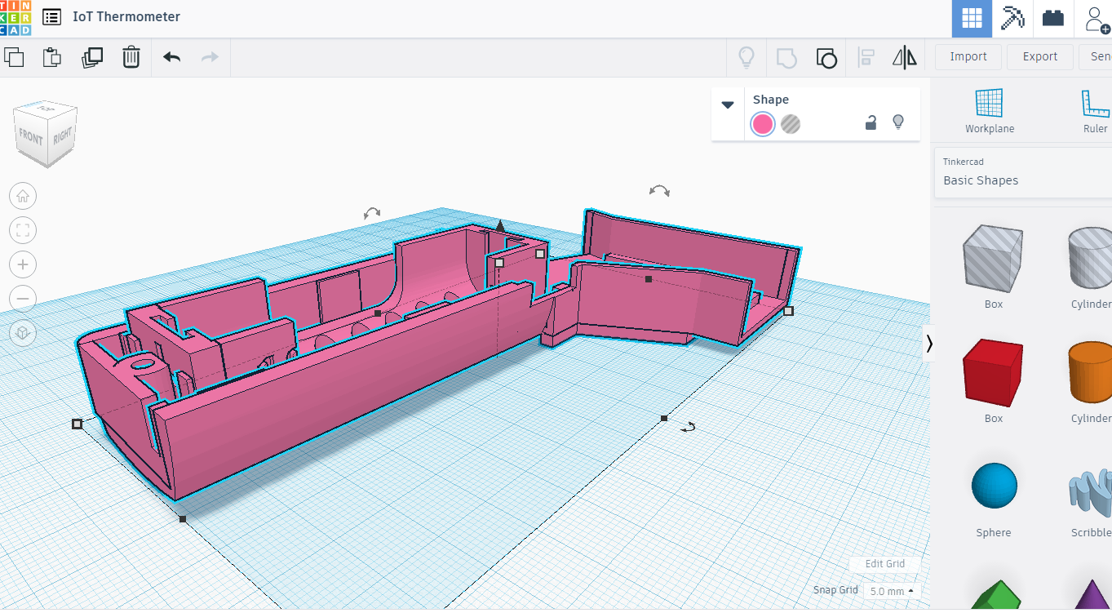Screen dimensions: 1112x613
Task: Copy the selected shape
Action: pos(15,57)
